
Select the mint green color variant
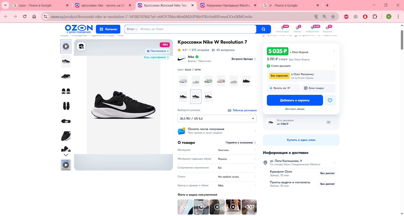point(208,81)
